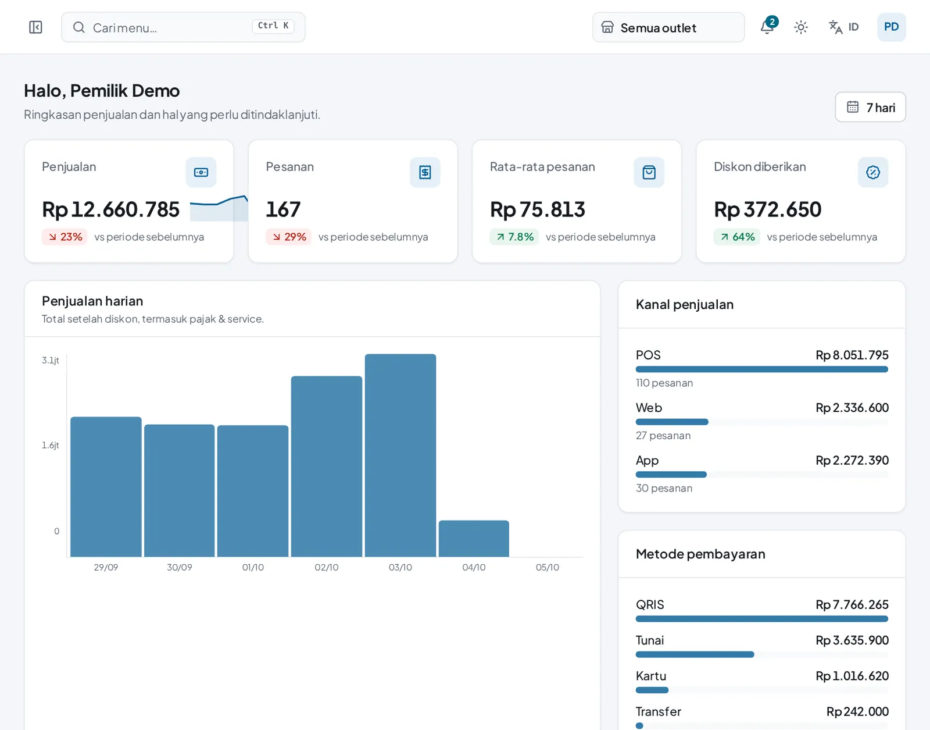Click the Kartu payment progress bar
The height and width of the screenshot is (730, 930).
pos(762,690)
